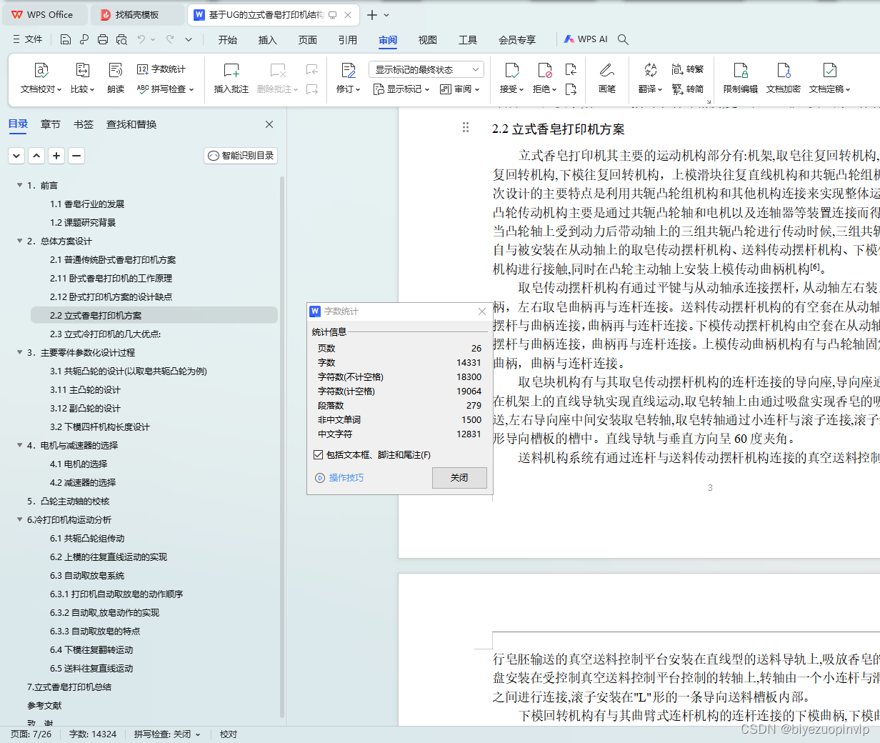Switch to 会员专享 ribbon tab

[x=517, y=40]
